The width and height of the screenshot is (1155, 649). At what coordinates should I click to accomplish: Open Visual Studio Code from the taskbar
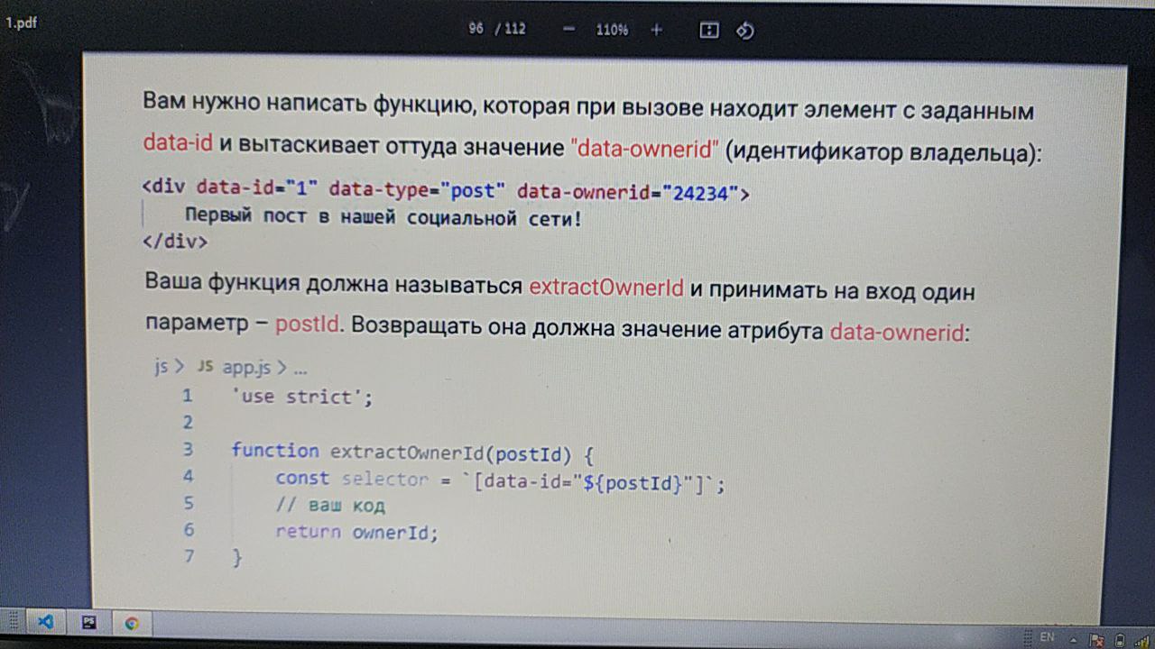pyautogui.click(x=46, y=622)
